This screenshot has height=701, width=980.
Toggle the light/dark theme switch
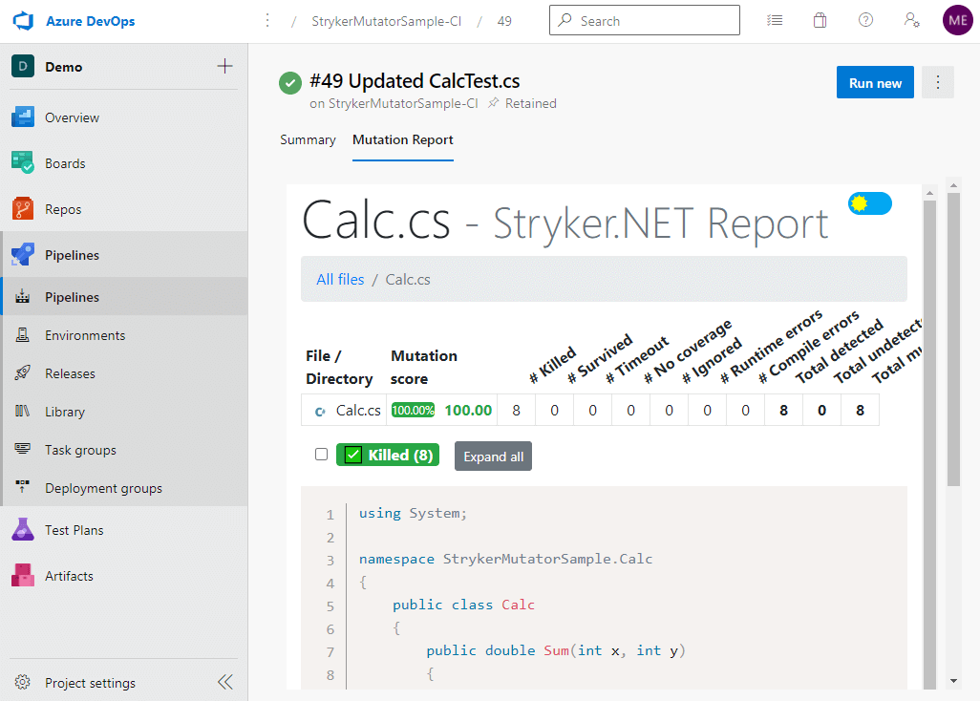[870, 203]
